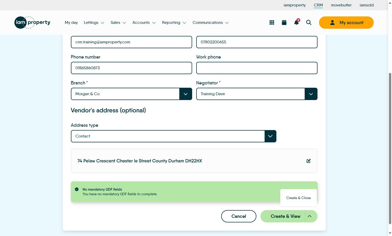Viewport: 392px width, 236px height.
Task: Collapse the Create & View options arrow
Action: [310, 216]
